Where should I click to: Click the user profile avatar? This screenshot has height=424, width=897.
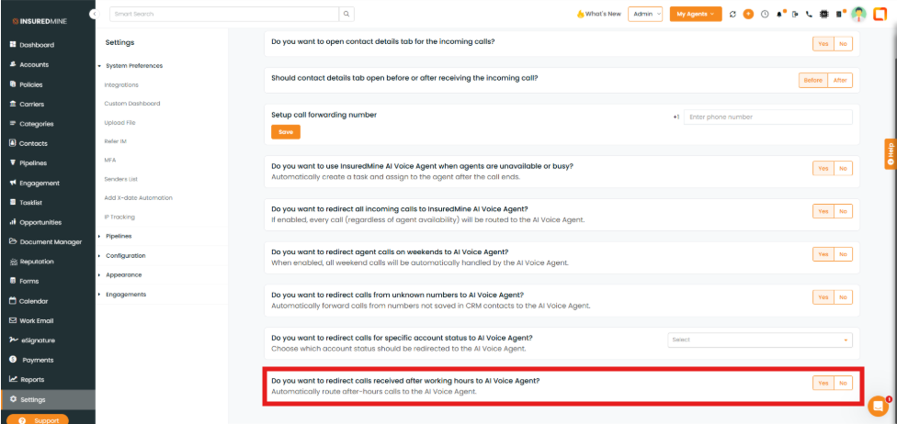coord(858,14)
